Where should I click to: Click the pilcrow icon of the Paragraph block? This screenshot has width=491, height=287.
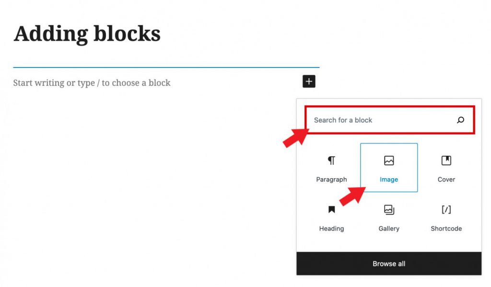coord(331,160)
